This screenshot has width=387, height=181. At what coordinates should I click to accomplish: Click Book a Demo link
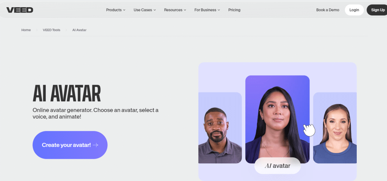(328, 10)
